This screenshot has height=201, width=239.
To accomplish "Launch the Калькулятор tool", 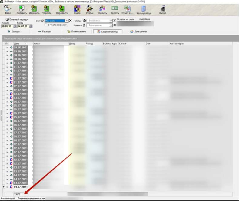I will 143,9.
